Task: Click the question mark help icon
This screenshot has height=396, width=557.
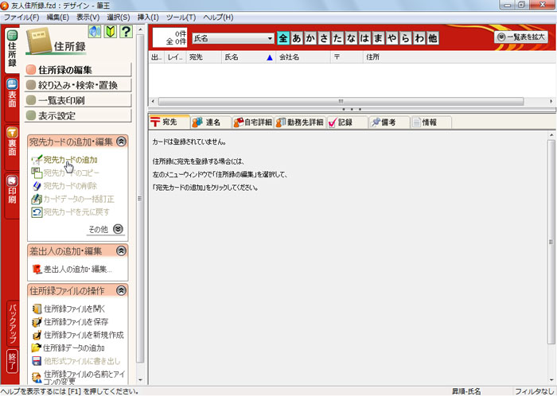Action: click(x=125, y=33)
